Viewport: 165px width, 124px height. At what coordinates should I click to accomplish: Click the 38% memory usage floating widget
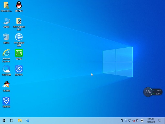pyautogui.click(x=148, y=92)
